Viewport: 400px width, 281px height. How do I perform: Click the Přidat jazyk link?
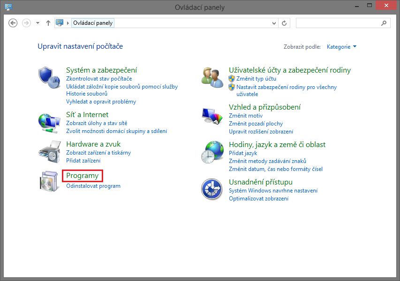point(243,153)
